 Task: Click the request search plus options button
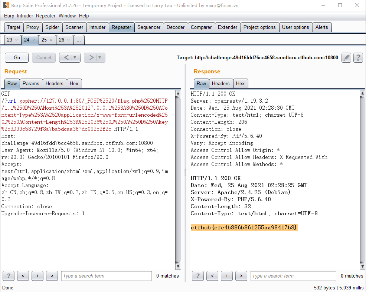[37, 276]
